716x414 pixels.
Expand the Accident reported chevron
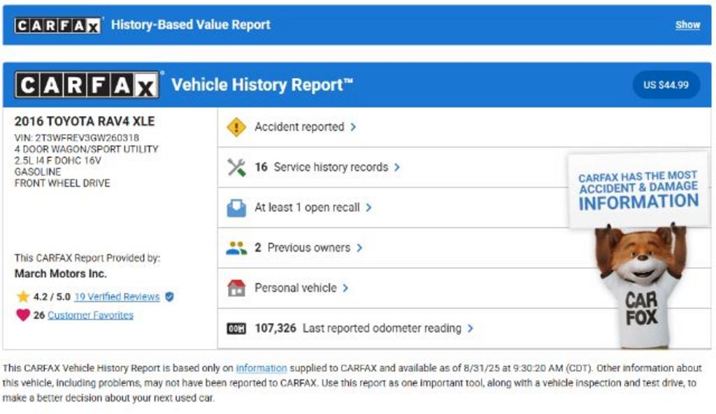tap(353, 127)
